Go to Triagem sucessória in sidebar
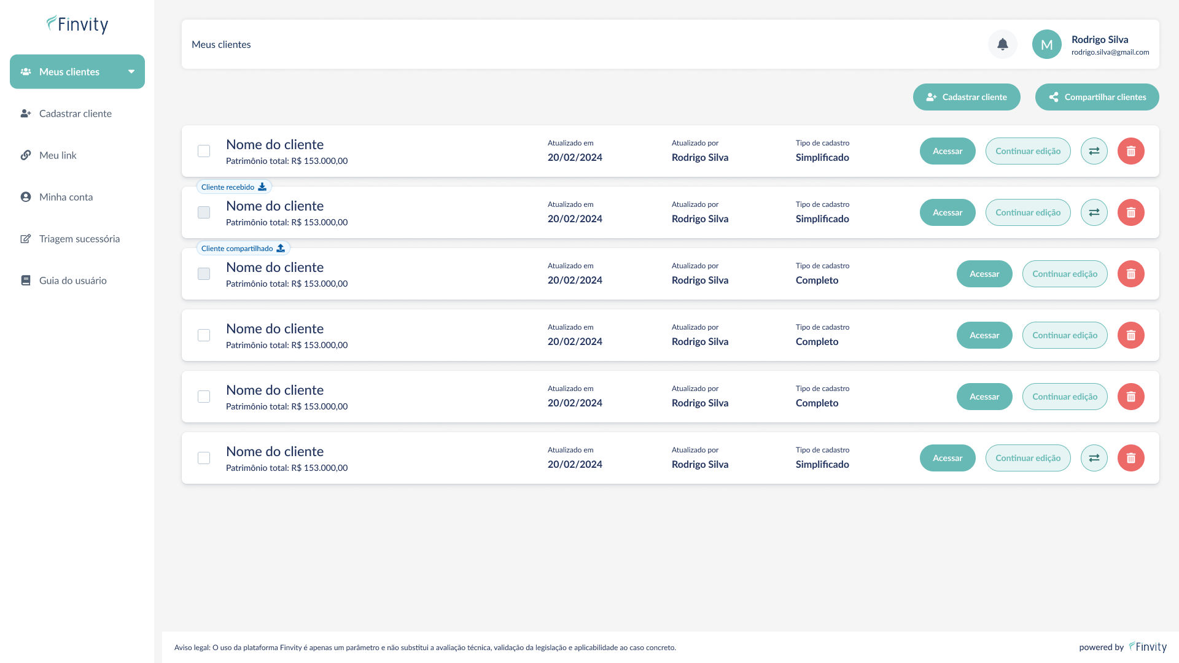This screenshot has height=663, width=1179. pos(79,239)
